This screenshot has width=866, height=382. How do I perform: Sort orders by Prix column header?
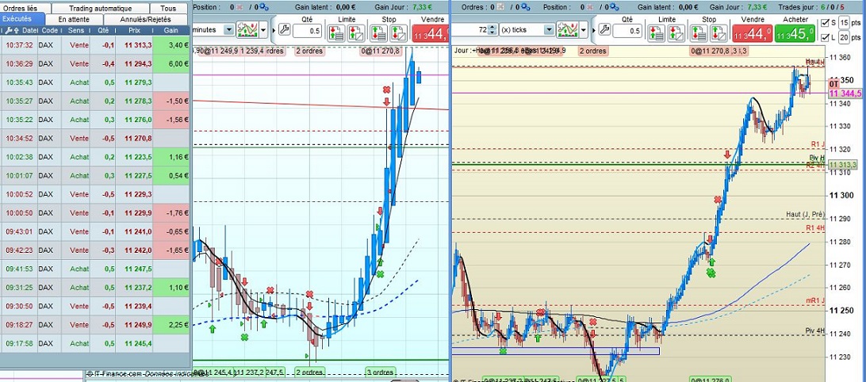pyautogui.click(x=134, y=30)
